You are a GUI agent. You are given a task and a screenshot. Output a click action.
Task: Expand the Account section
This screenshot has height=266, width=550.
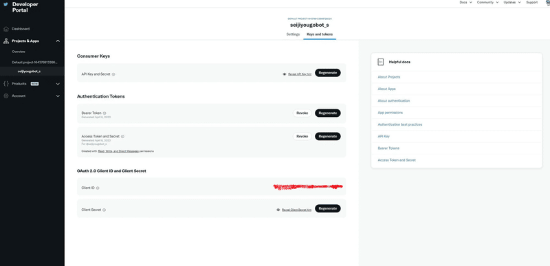point(58,96)
